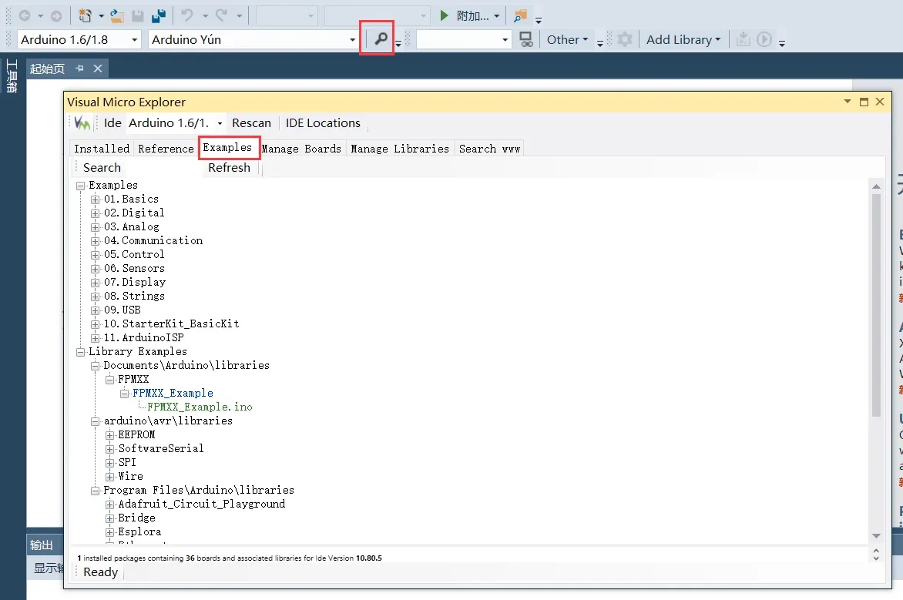Open FPMXX_Example.ino file in tree
This screenshot has height=600, width=903.
(200, 407)
